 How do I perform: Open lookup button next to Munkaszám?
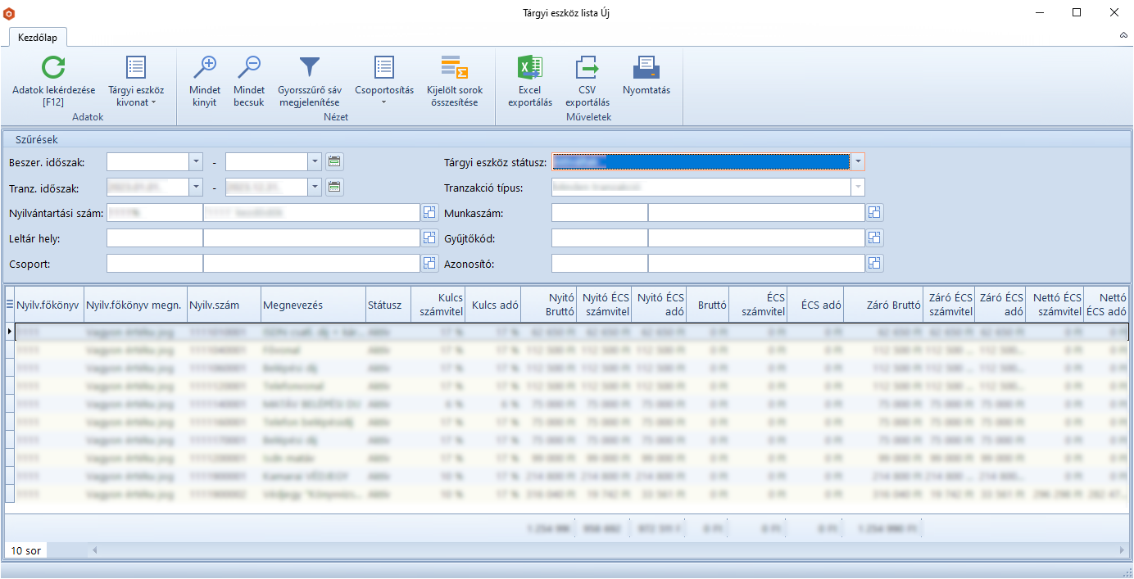[x=874, y=213]
